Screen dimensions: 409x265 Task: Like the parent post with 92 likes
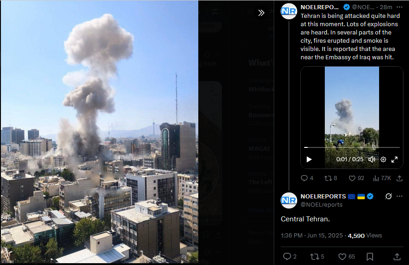pos(356,178)
